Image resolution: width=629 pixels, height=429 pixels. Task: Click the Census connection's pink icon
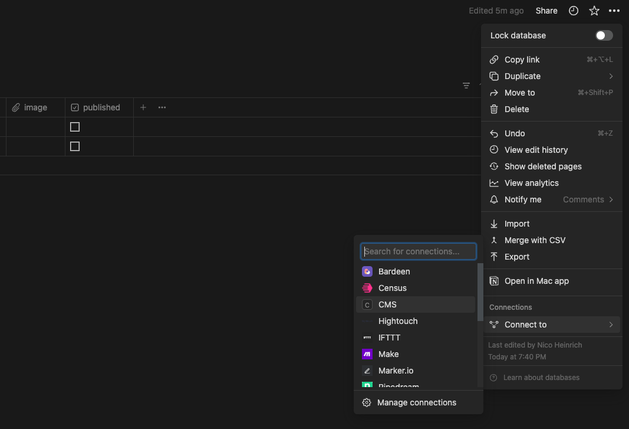coord(368,288)
